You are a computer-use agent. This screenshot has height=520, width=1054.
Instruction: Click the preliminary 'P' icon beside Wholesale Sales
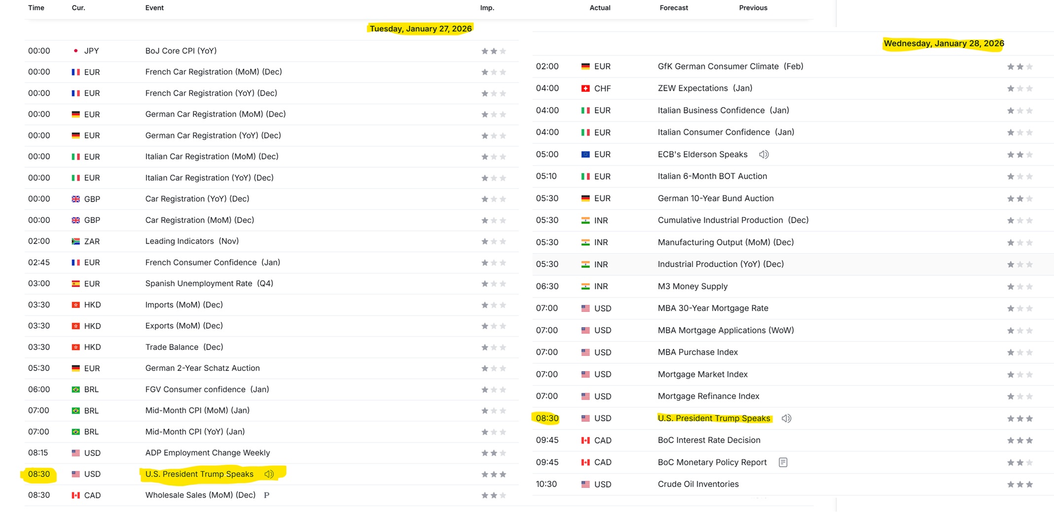coord(266,495)
